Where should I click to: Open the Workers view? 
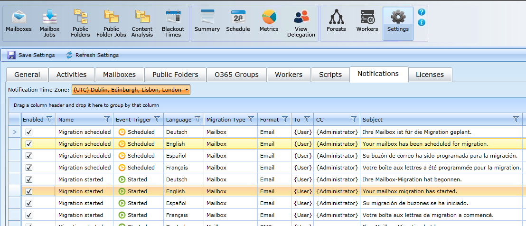click(367, 22)
